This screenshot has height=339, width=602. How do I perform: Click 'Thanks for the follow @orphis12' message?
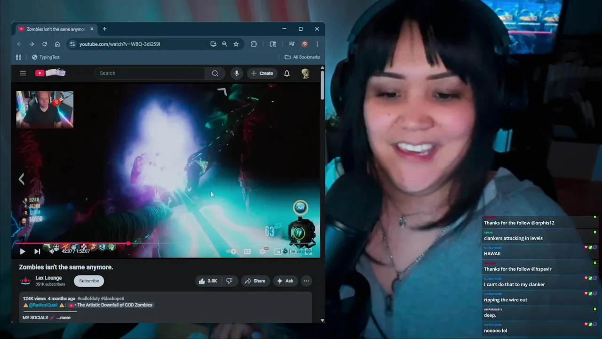click(x=519, y=223)
